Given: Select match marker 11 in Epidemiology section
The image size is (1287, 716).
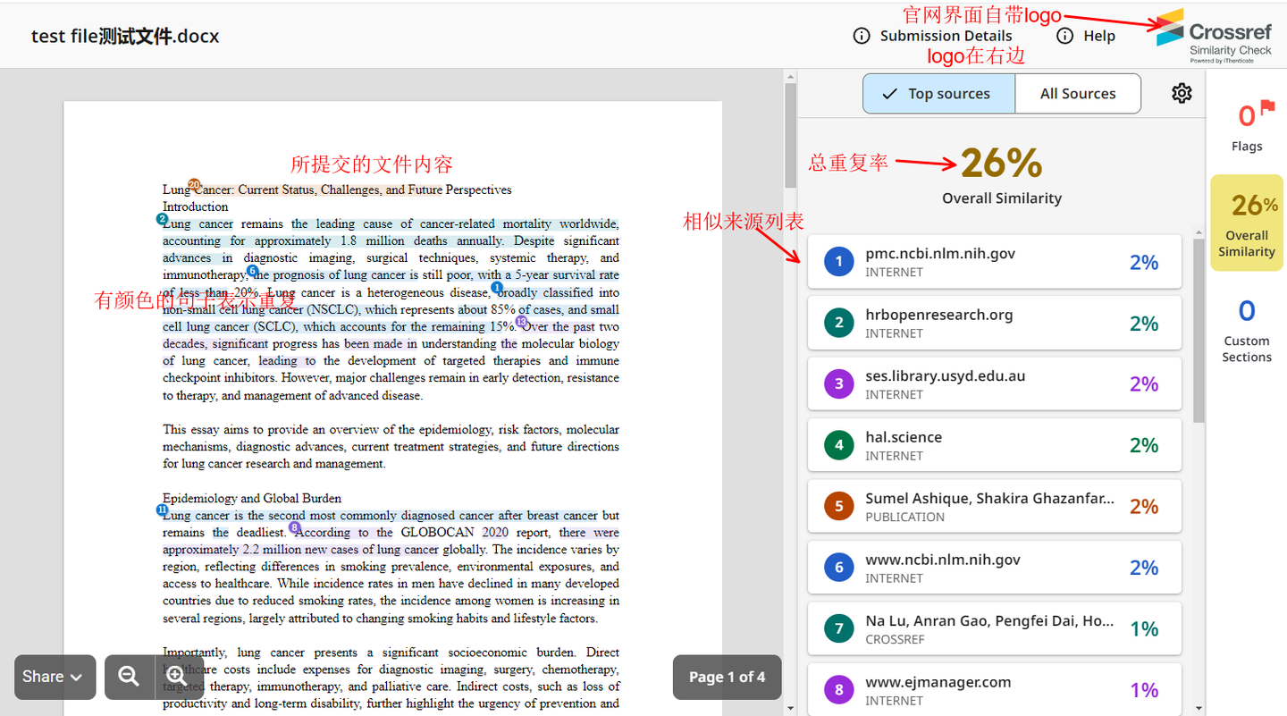Looking at the screenshot, I should 162,509.
